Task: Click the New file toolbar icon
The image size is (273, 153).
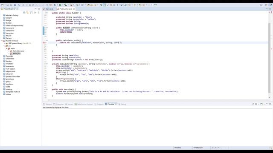Action: (3, 5)
